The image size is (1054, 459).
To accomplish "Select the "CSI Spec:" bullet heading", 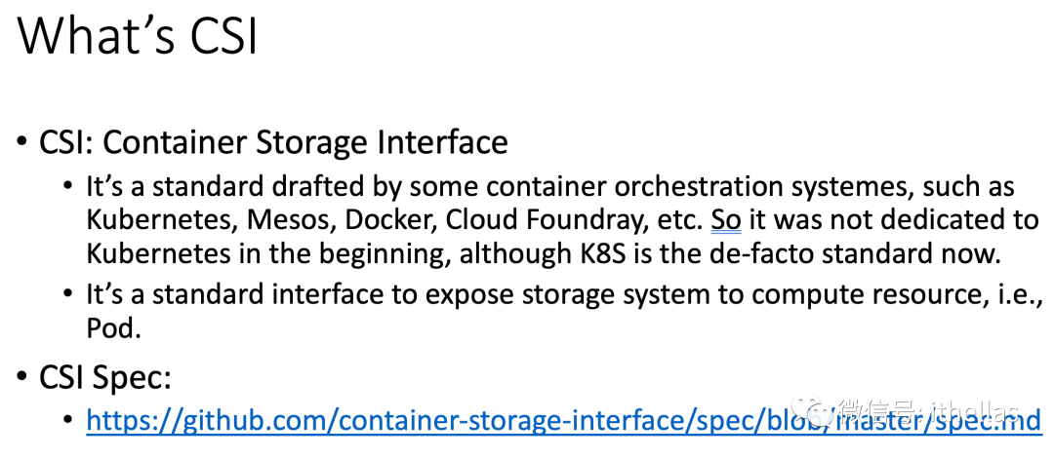I will [106, 377].
